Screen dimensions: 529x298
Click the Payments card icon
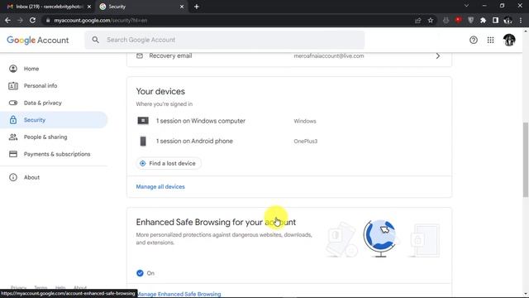pyautogui.click(x=13, y=154)
